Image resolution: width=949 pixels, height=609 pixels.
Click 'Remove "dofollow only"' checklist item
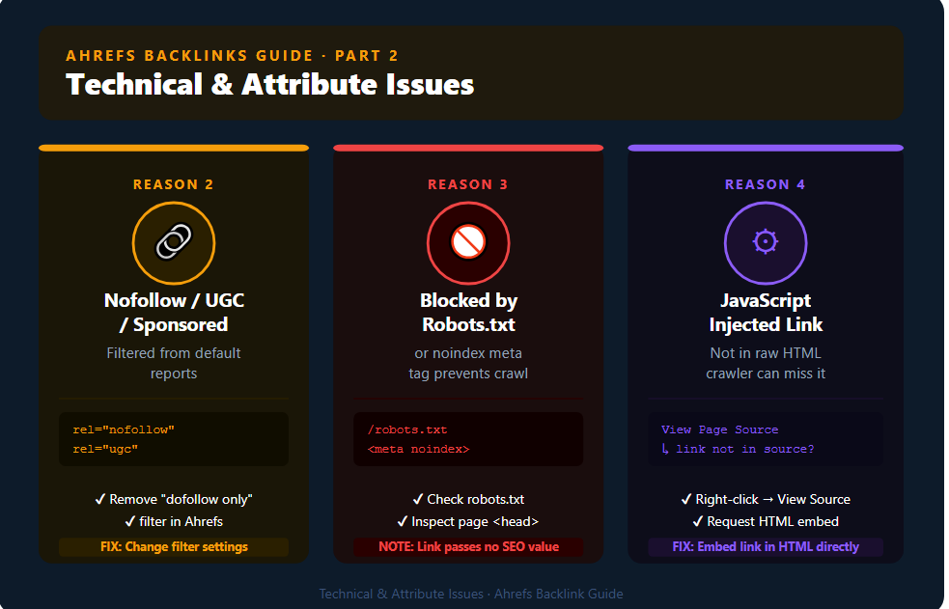coord(174,500)
